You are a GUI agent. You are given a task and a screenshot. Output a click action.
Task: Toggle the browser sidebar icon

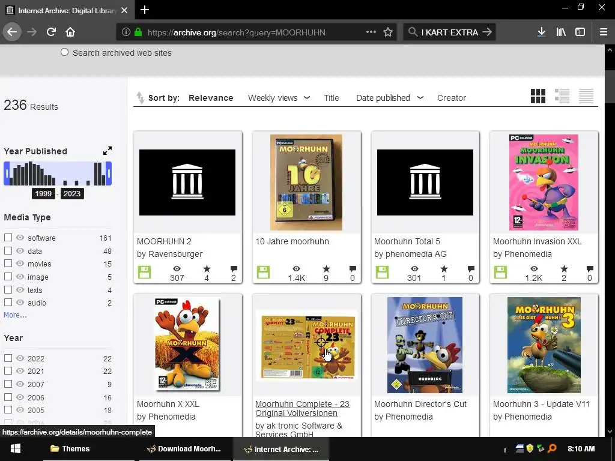[x=580, y=32]
